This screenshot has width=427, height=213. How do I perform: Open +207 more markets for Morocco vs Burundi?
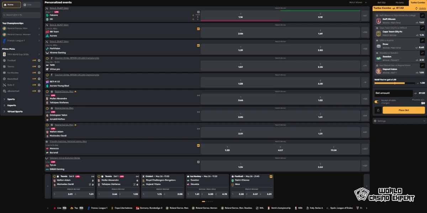(365, 148)
